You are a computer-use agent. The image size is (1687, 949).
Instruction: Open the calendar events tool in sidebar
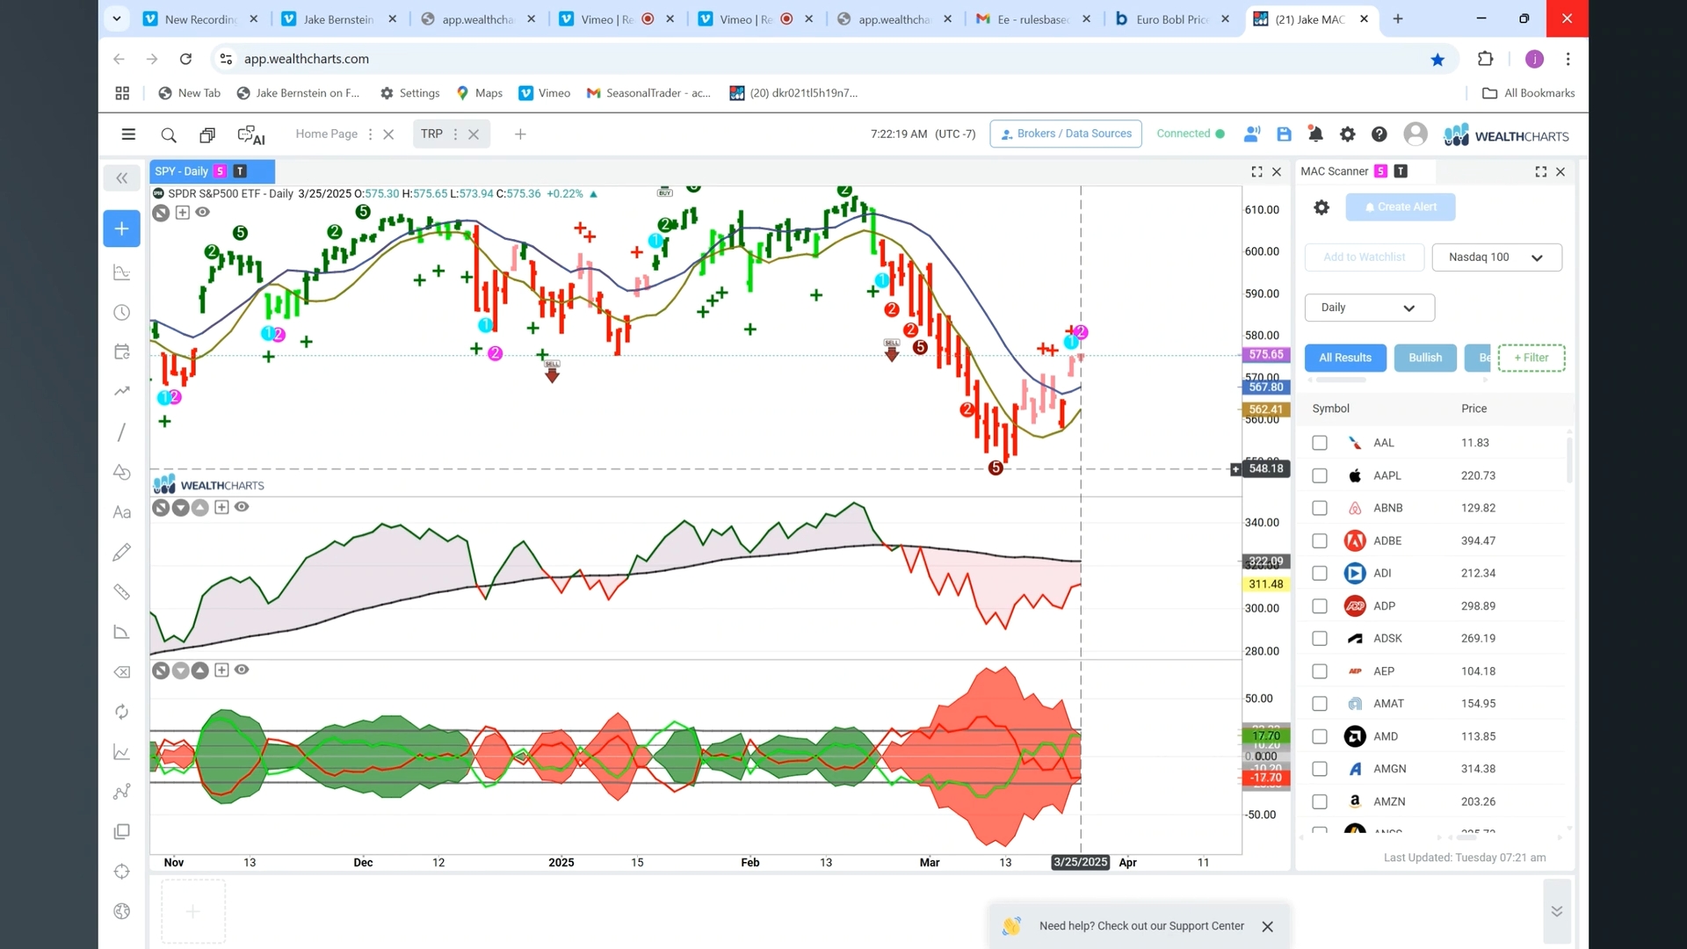tap(122, 351)
